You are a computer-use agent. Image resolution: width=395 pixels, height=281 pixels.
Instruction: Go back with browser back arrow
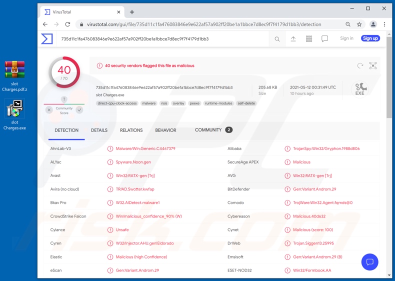45,24
